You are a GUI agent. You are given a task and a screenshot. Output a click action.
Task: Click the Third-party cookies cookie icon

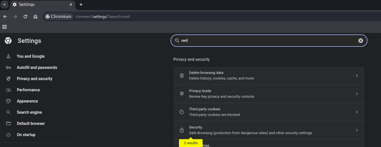coord(182,112)
